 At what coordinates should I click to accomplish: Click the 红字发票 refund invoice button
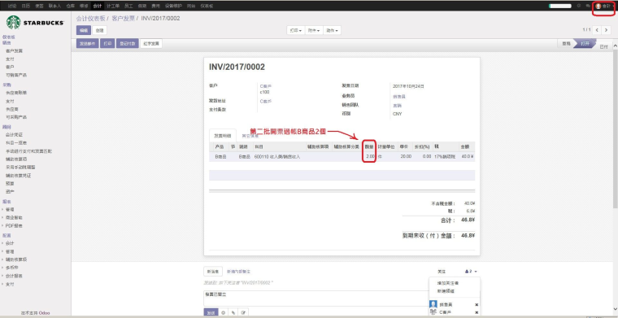(x=151, y=44)
